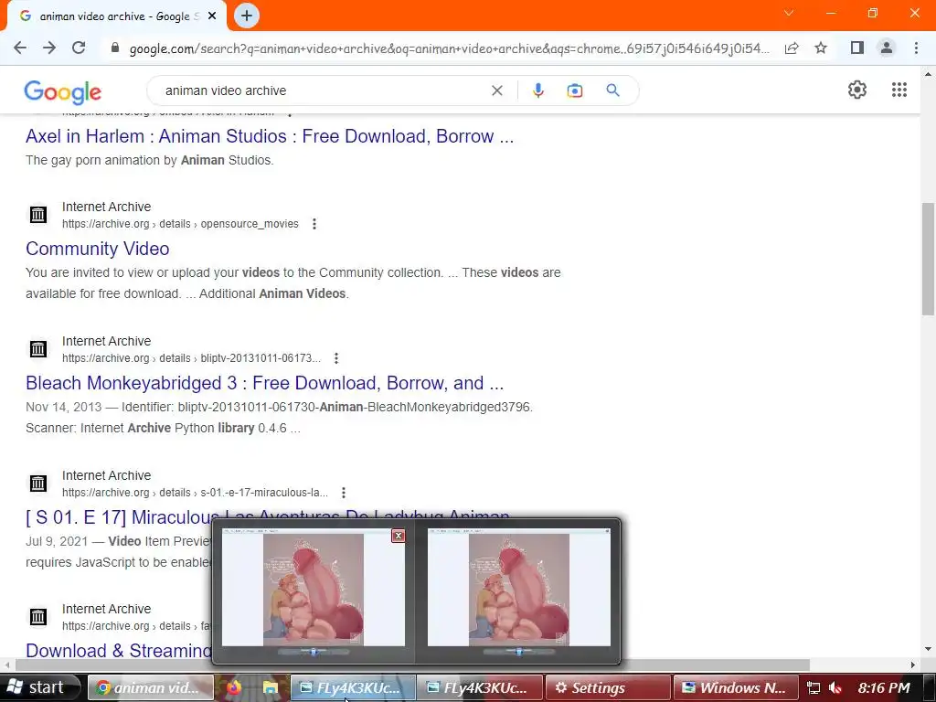Click the archive.org bliptv URL breadcrumb
This screenshot has height=702, width=936.
(192, 358)
